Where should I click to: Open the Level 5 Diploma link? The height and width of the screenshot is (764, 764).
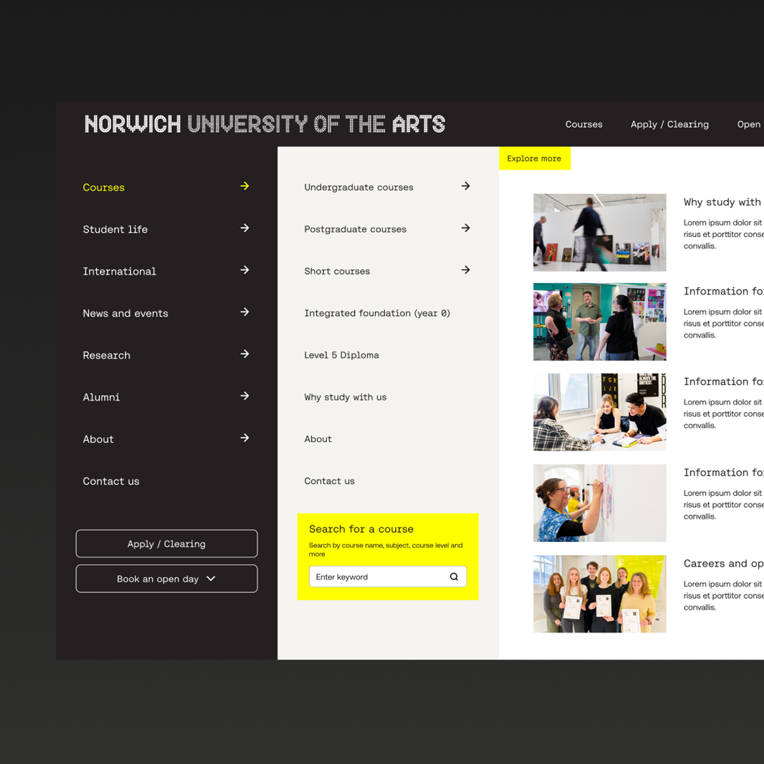click(342, 355)
